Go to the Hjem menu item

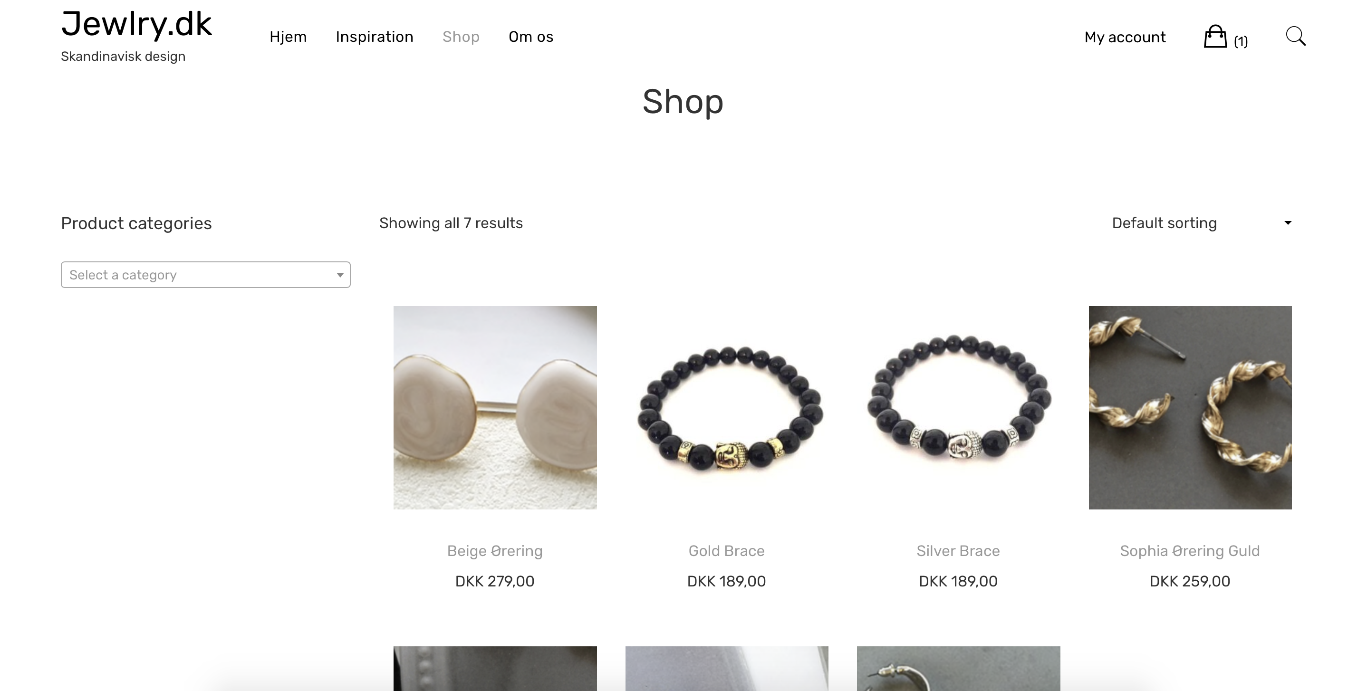(288, 37)
